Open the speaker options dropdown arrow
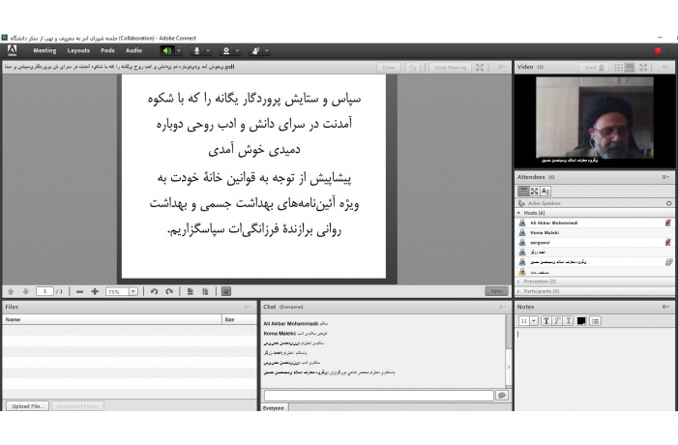678x445 pixels. pyautogui.click(x=179, y=50)
